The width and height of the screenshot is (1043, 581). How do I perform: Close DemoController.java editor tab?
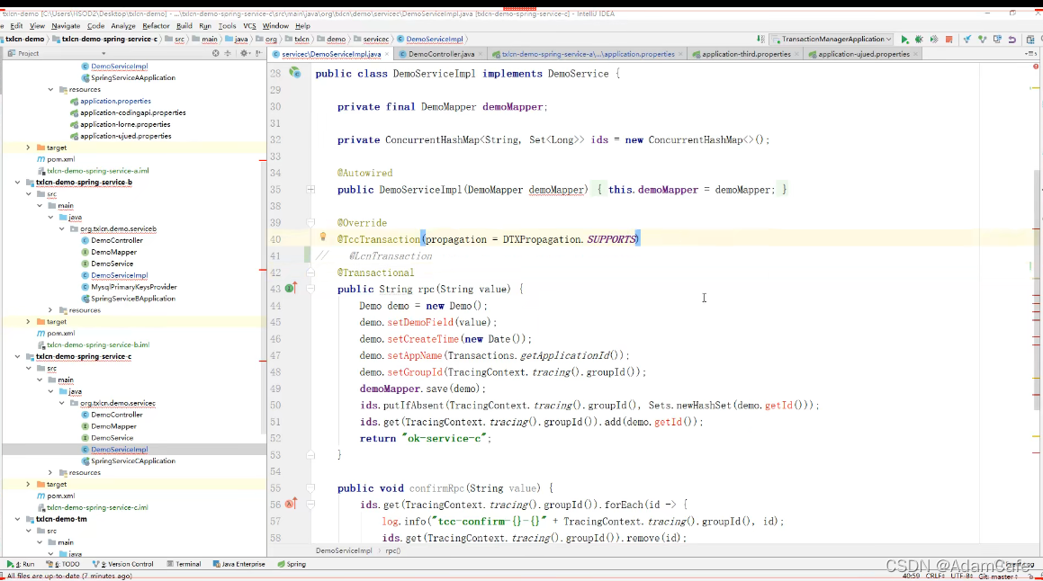coord(481,55)
